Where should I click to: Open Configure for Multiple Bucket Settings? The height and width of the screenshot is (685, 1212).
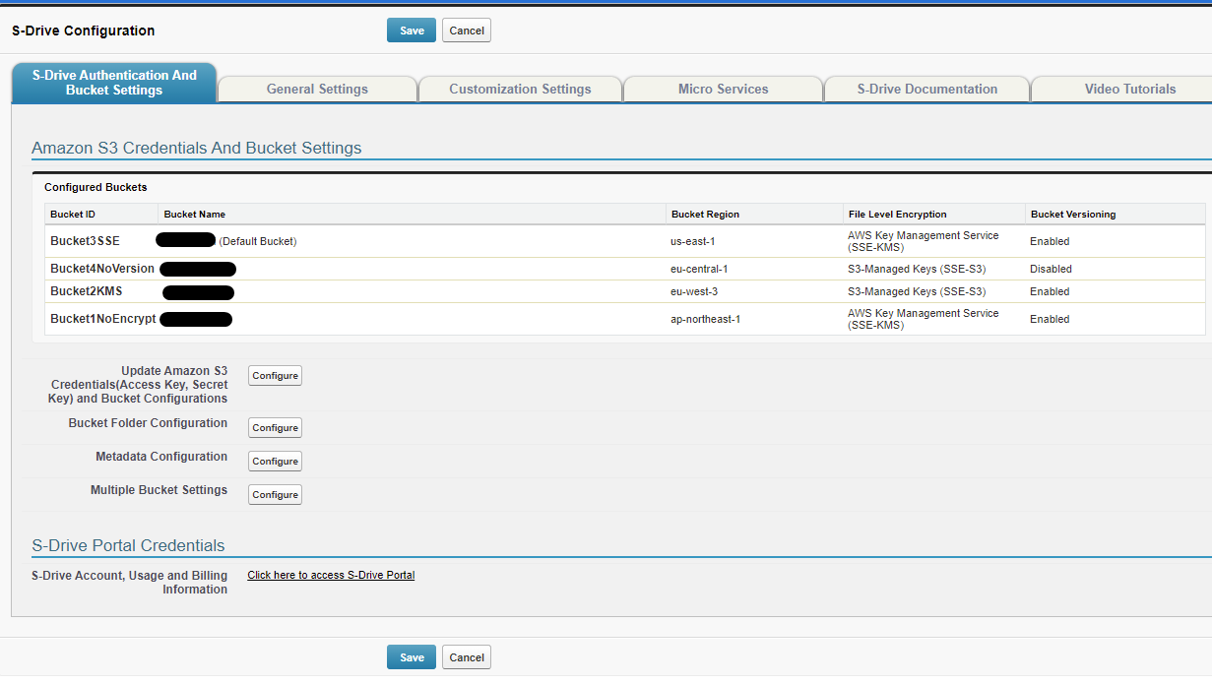[x=275, y=495]
